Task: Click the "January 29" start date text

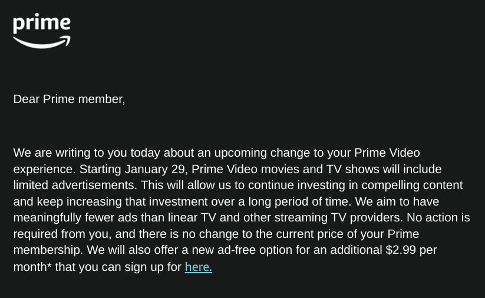Action: [x=156, y=169]
